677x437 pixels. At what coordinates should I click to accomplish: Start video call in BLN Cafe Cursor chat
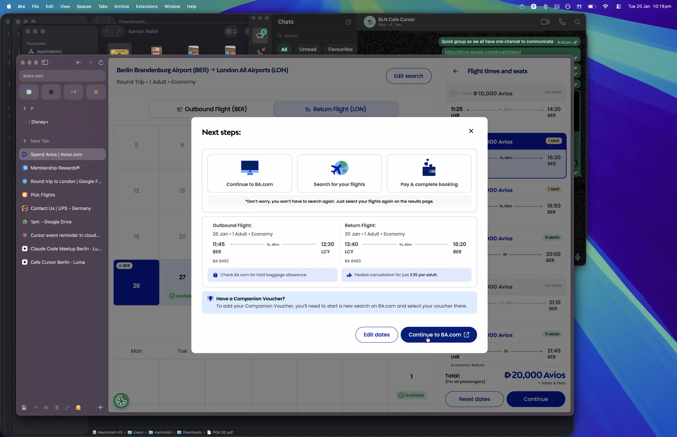pyautogui.click(x=545, y=22)
